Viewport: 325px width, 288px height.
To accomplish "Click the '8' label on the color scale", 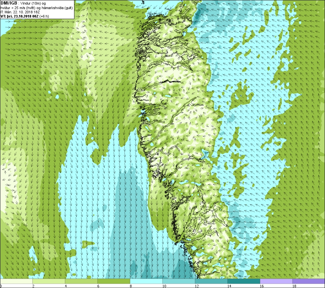I will [131, 286].
